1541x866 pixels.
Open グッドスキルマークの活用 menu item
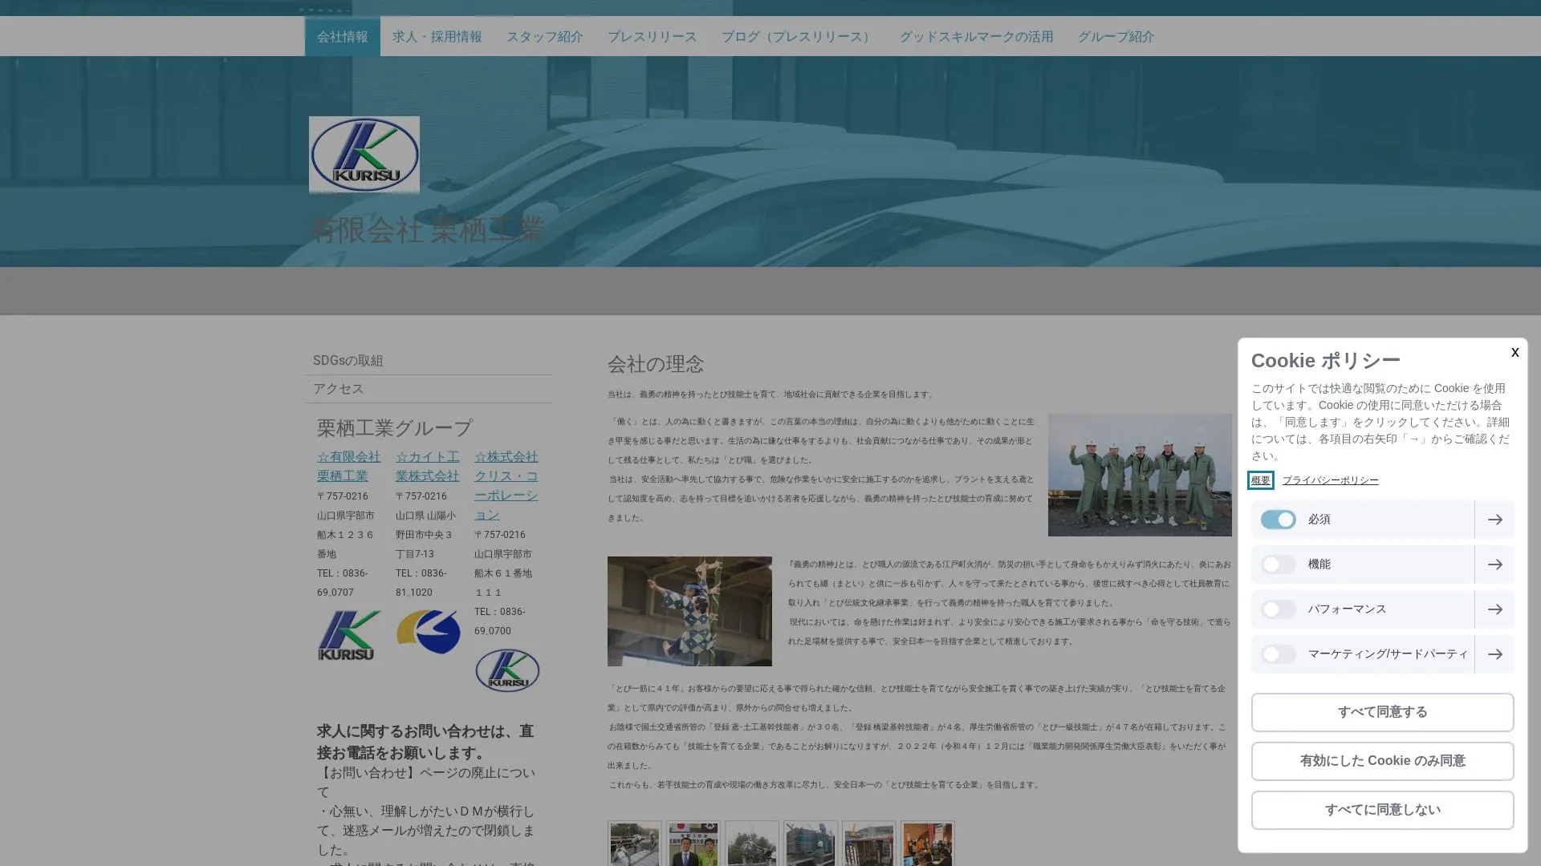[x=976, y=36]
